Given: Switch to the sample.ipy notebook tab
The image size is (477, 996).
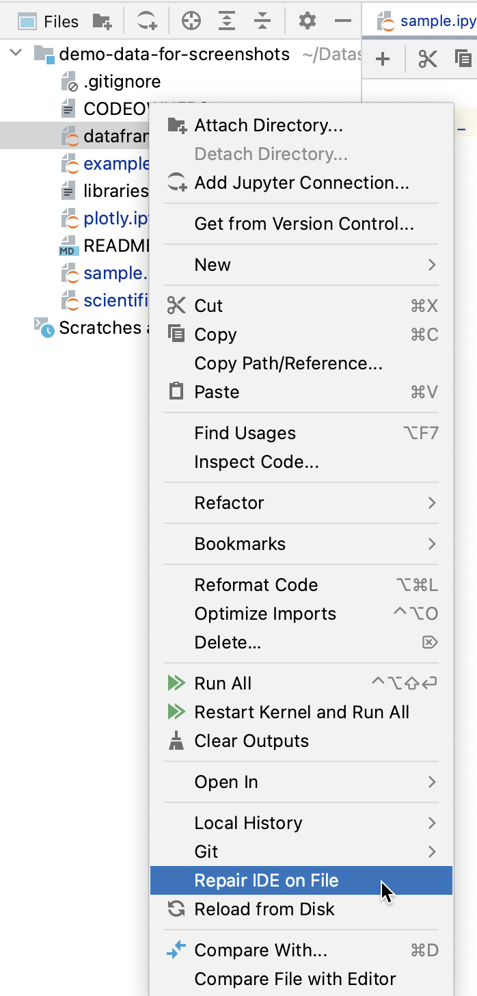Looking at the screenshot, I should point(431,21).
